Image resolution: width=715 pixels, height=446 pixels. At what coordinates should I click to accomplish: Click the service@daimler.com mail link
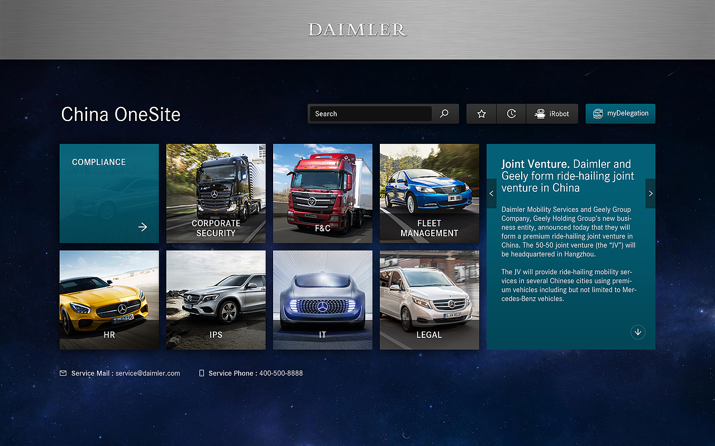[148, 373]
